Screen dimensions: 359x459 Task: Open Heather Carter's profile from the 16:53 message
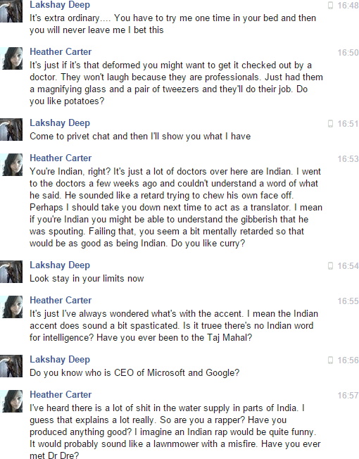61,158
